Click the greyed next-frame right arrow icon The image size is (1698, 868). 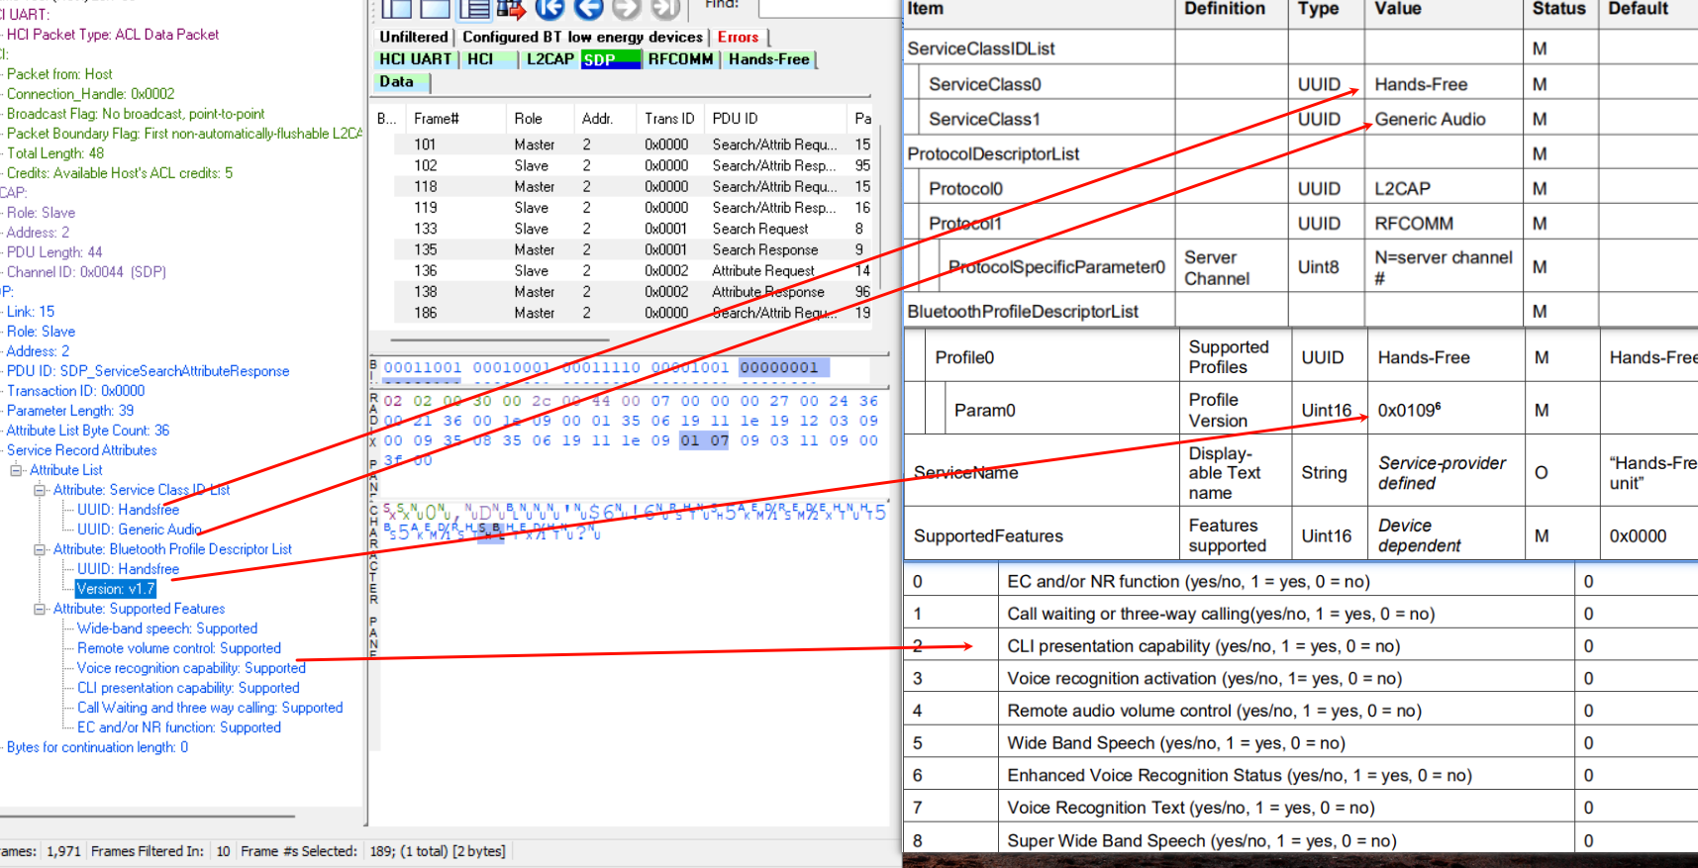627,9
